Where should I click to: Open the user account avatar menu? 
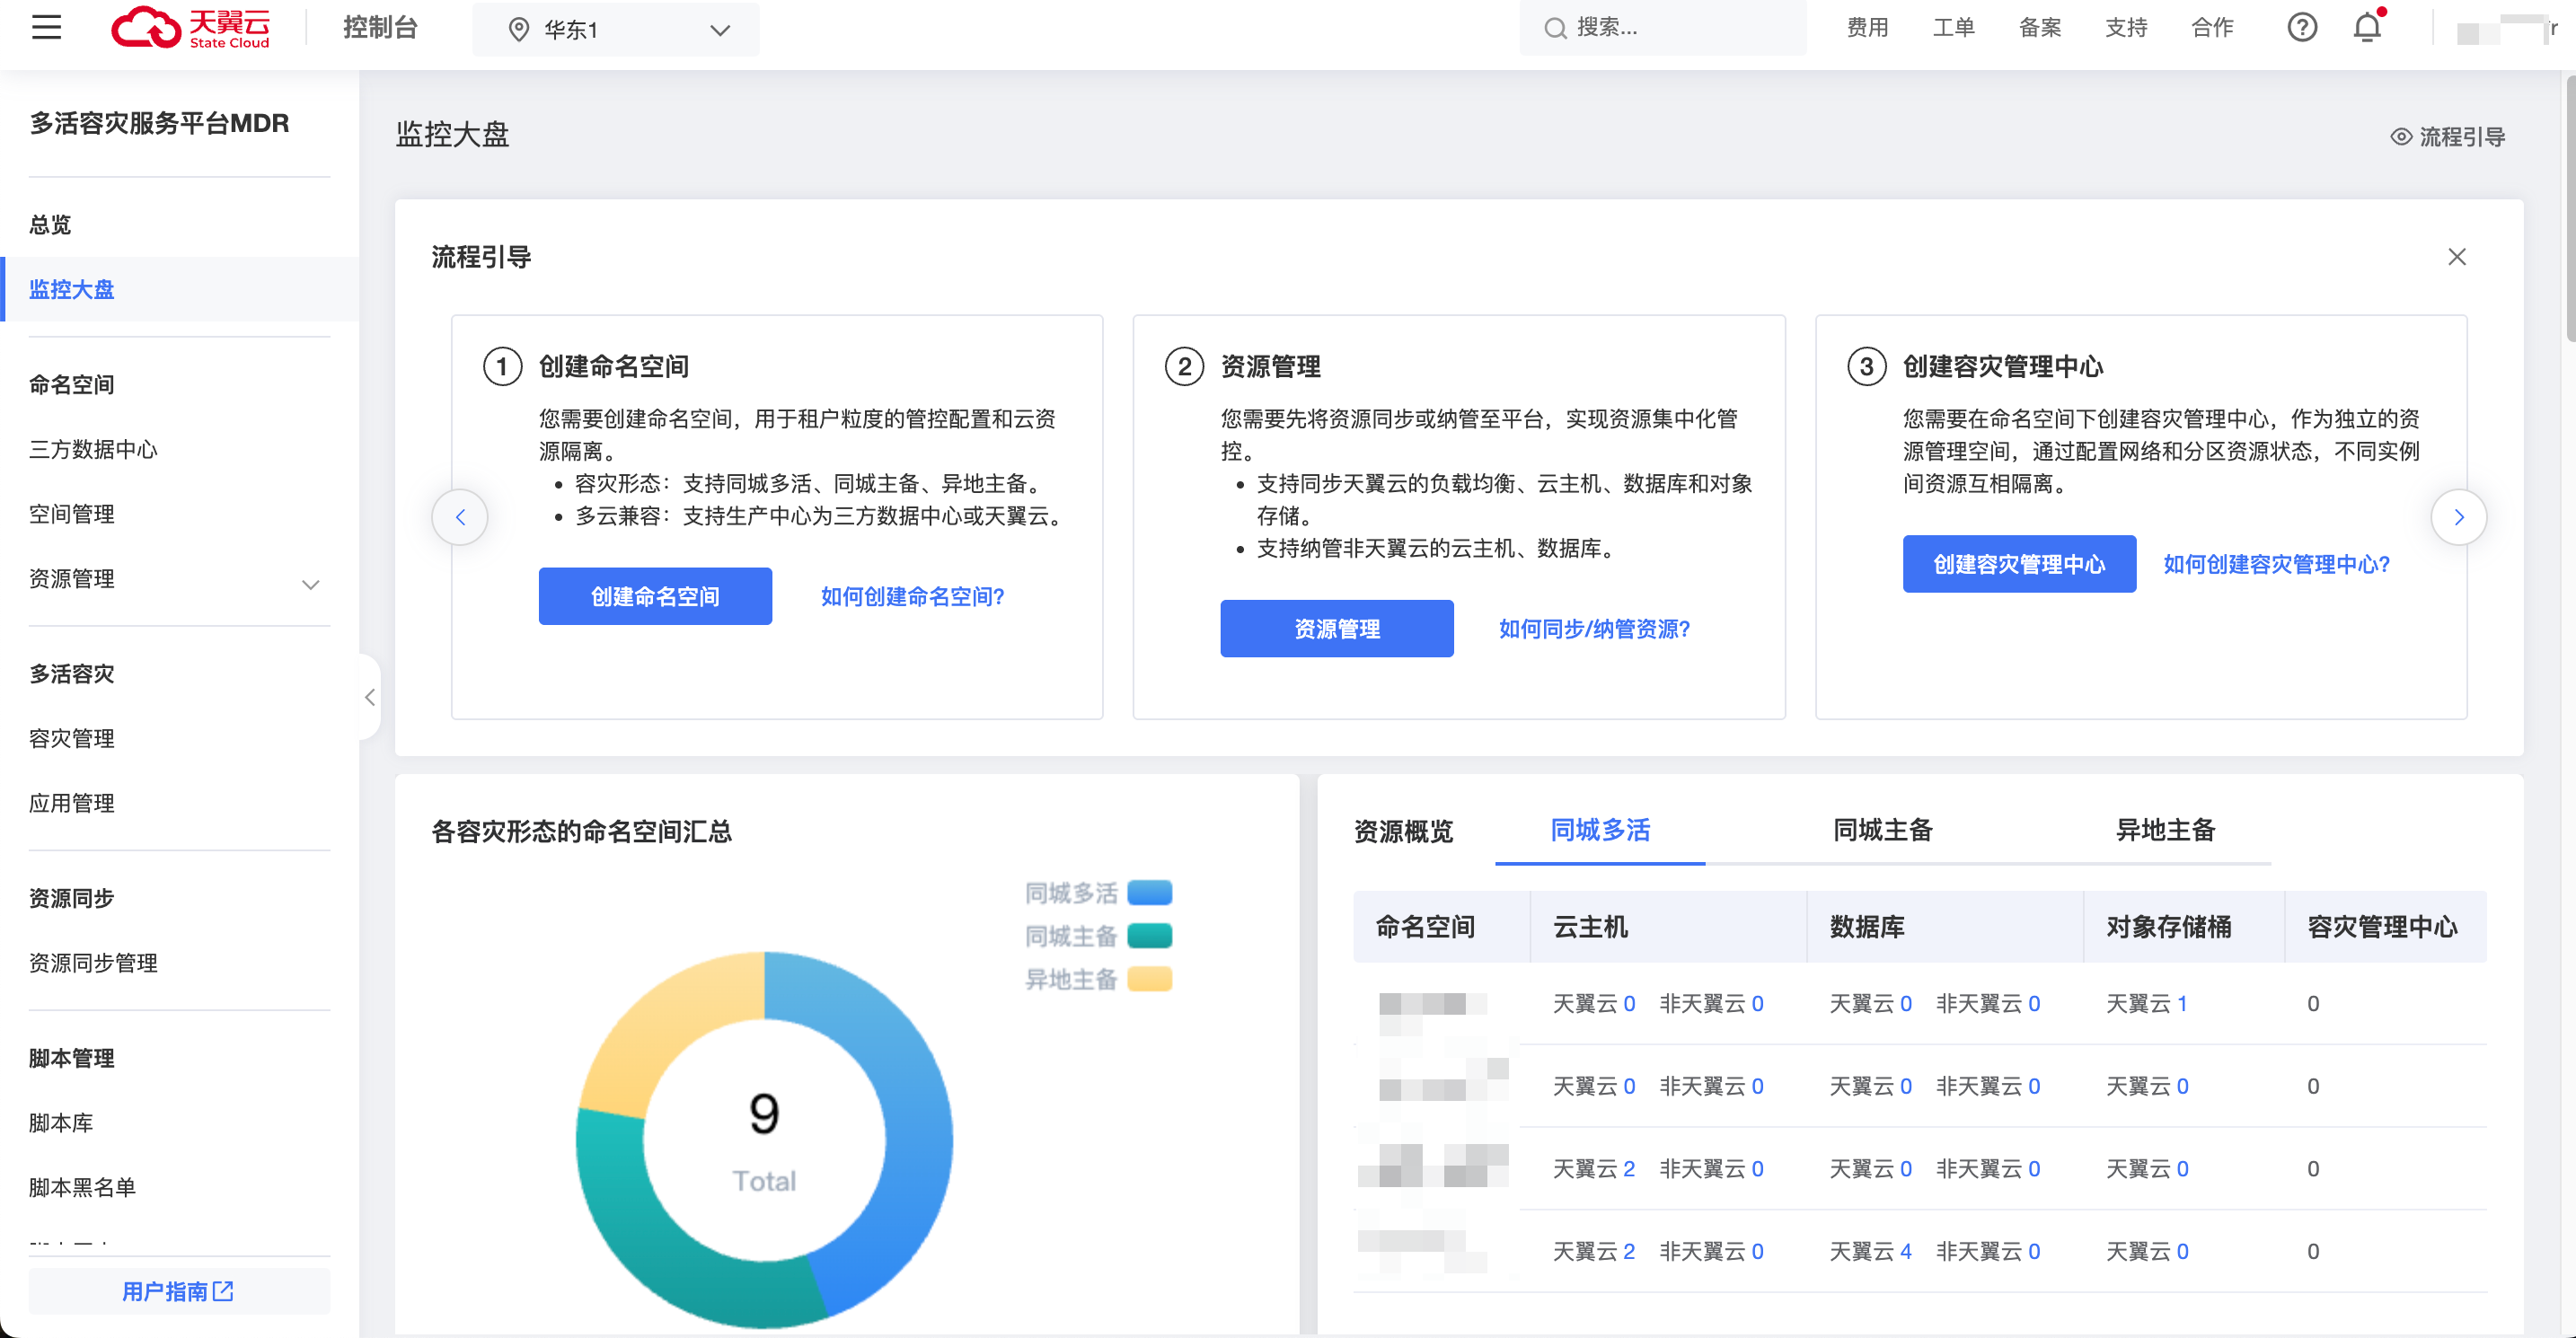[x=2505, y=29]
